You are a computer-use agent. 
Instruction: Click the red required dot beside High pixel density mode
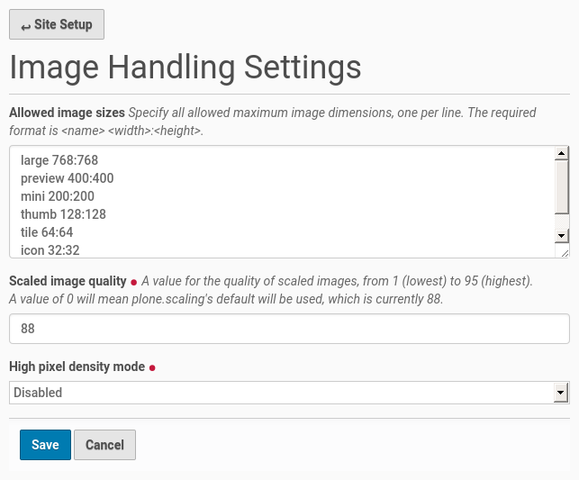click(152, 367)
